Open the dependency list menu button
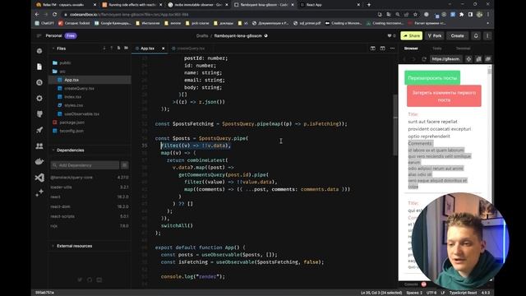 (x=124, y=165)
